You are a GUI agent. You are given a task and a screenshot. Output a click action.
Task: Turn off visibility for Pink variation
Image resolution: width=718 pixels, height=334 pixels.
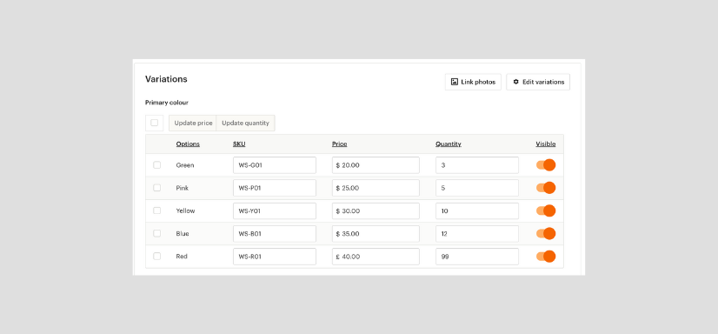pyautogui.click(x=546, y=188)
